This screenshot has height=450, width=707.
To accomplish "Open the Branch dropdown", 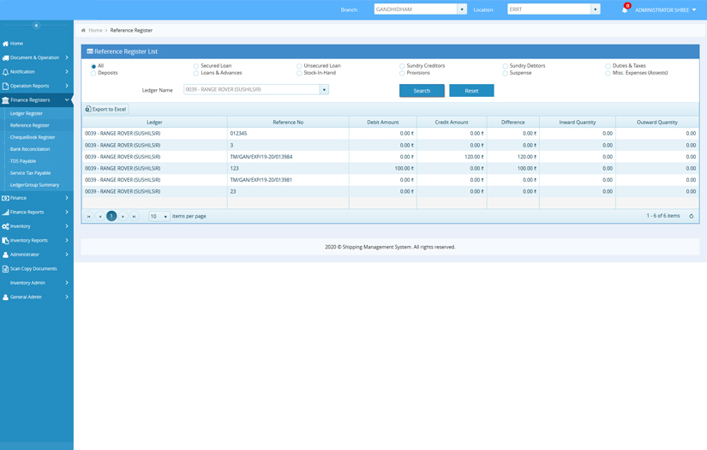I will 462,9.
